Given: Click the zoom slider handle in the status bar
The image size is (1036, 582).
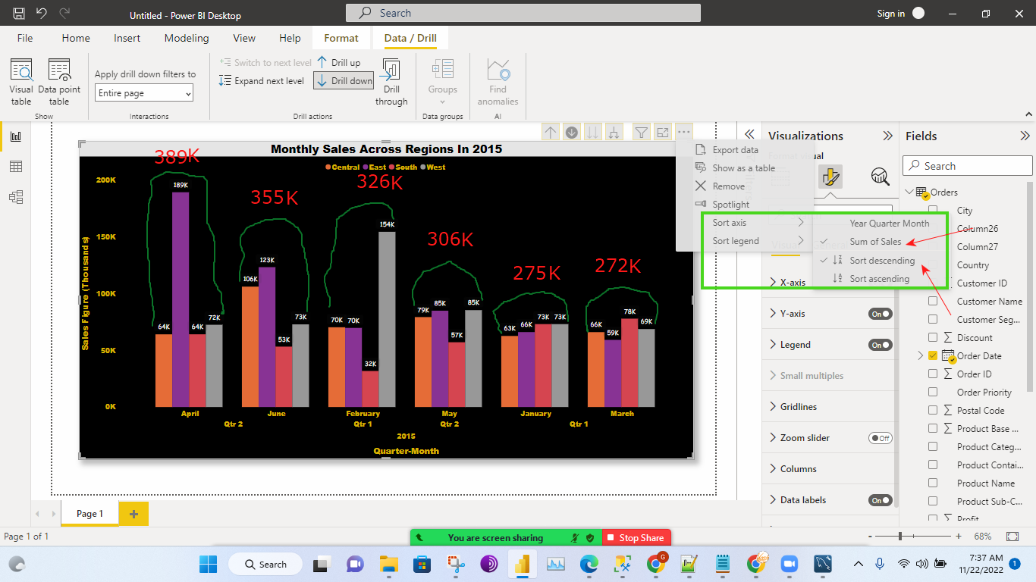Looking at the screenshot, I should click(900, 537).
